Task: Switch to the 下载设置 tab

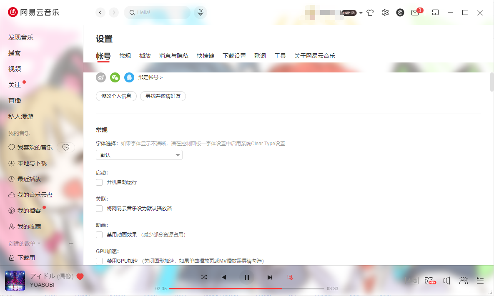Action: click(x=234, y=55)
